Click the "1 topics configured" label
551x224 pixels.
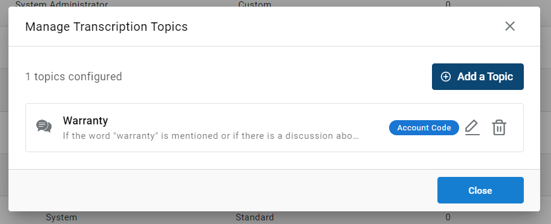pyautogui.click(x=74, y=77)
